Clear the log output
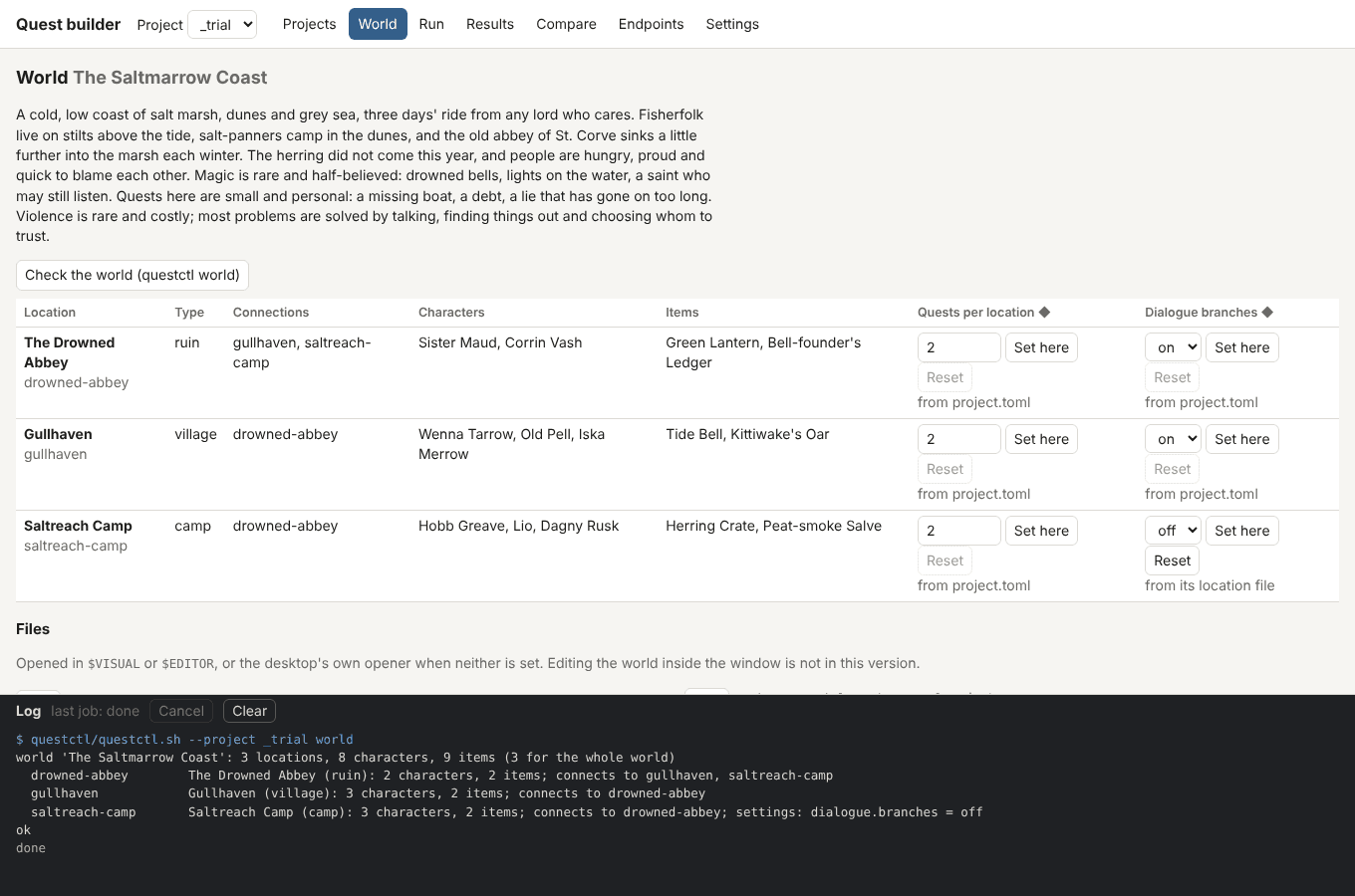The height and width of the screenshot is (896, 1355). [249, 711]
